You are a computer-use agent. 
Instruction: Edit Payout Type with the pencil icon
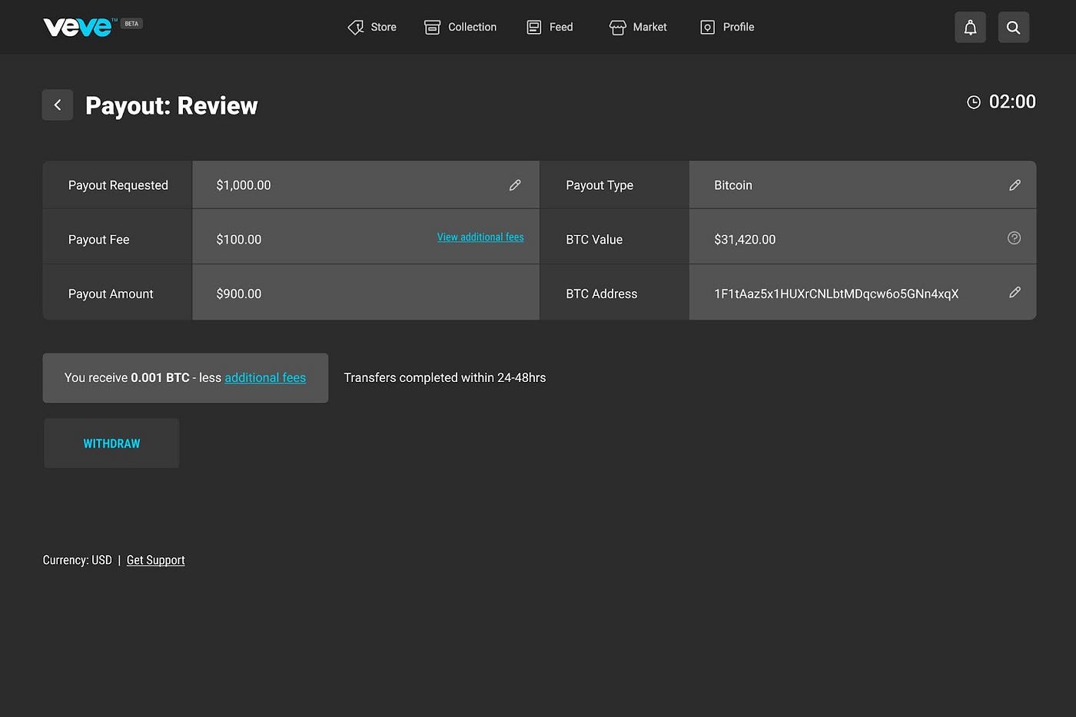click(x=1015, y=185)
